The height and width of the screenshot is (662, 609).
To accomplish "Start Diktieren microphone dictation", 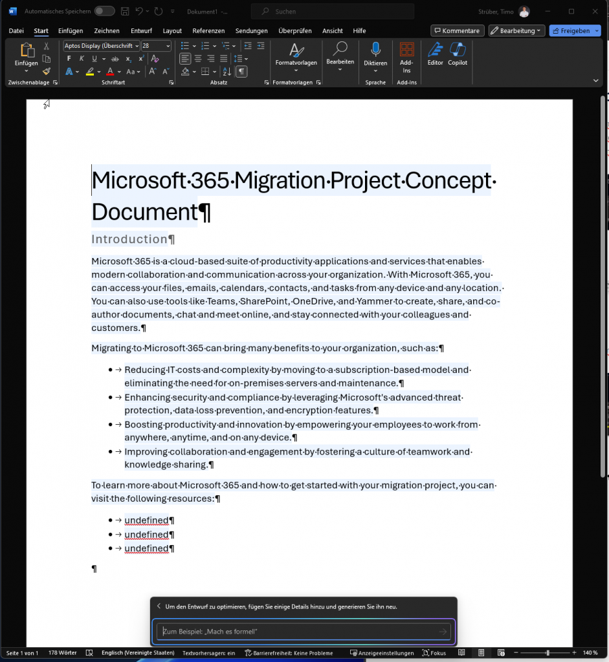I will pos(375,54).
